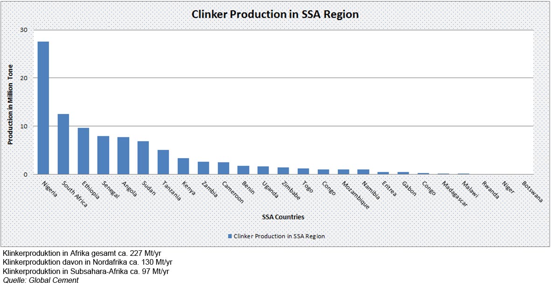Click the 'Quelle: Global Cement' source text
Viewport: 551px width, 287px height.
[x=40, y=280]
